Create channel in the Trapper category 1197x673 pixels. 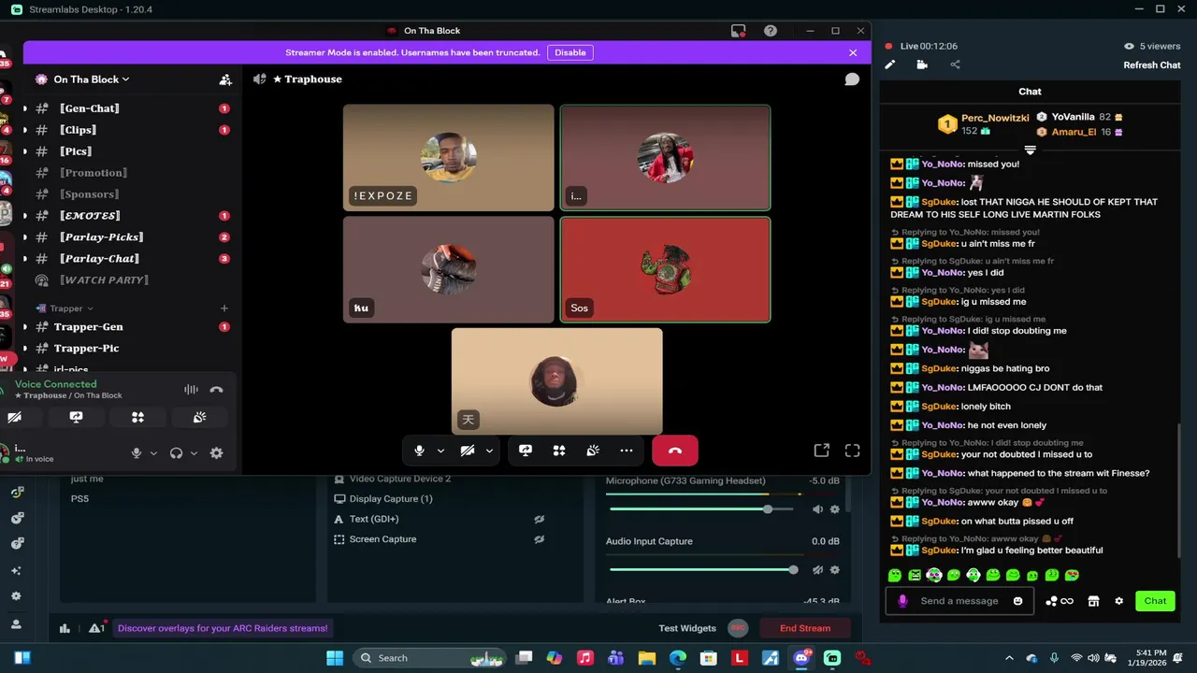point(224,308)
